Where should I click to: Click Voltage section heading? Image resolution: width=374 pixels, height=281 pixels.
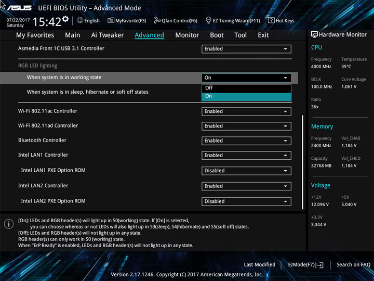320,185
